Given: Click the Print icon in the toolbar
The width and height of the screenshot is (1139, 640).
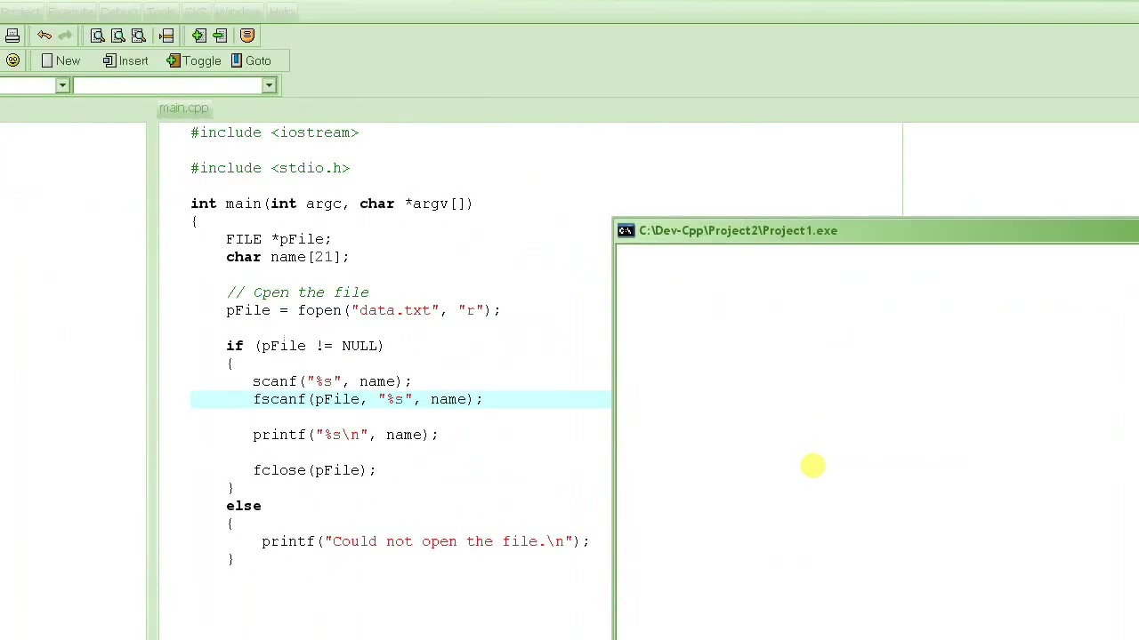Looking at the screenshot, I should click(12, 36).
